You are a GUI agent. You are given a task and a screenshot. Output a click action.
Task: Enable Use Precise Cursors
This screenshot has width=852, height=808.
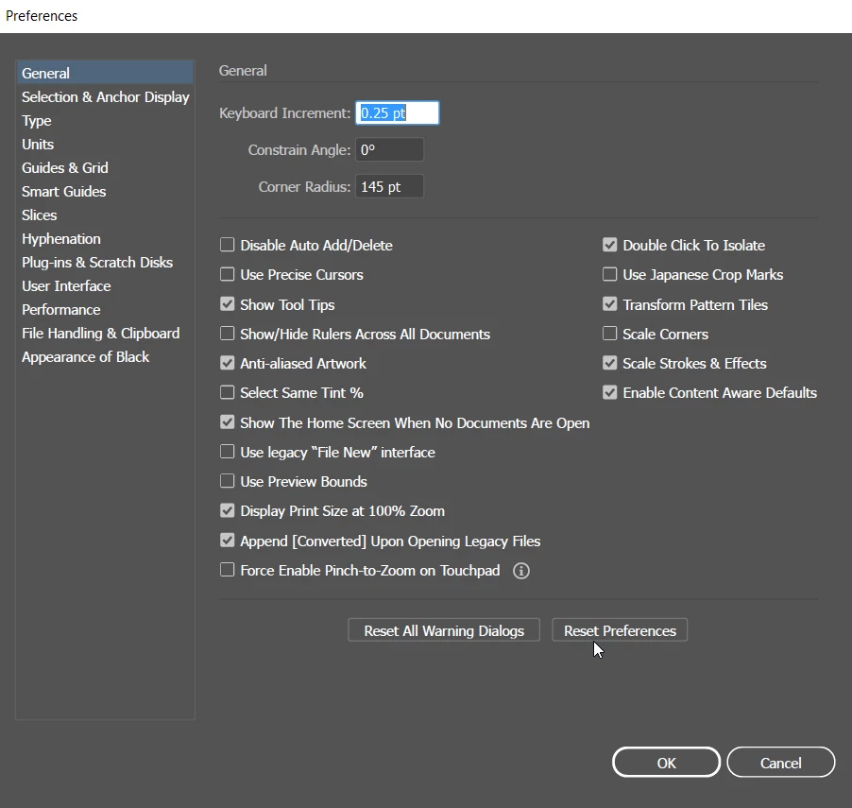(x=227, y=274)
